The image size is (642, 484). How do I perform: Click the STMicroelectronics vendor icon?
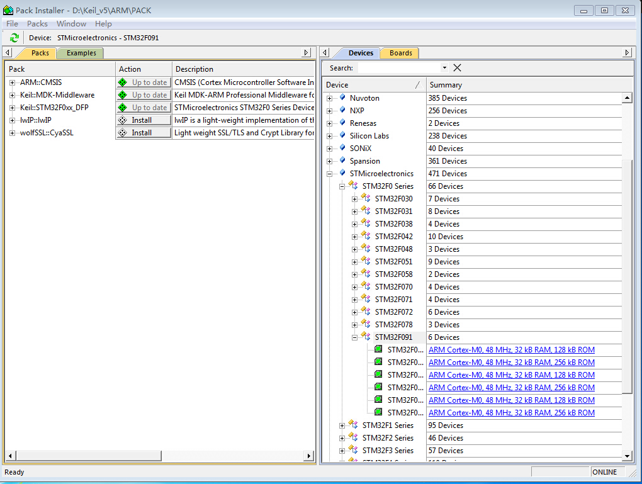pos(342,173)
